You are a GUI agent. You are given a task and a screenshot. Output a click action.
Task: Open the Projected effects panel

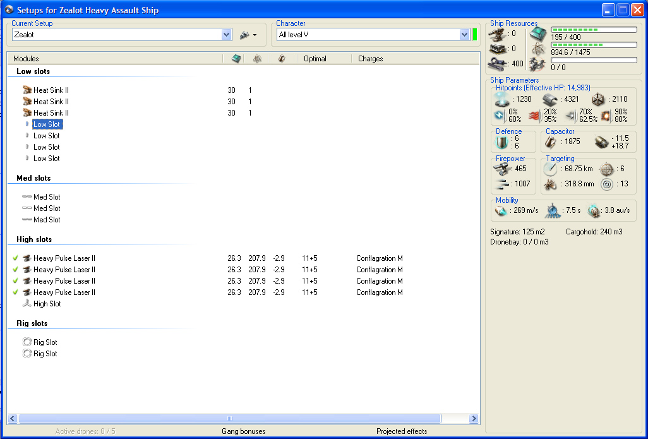[402, 431]
